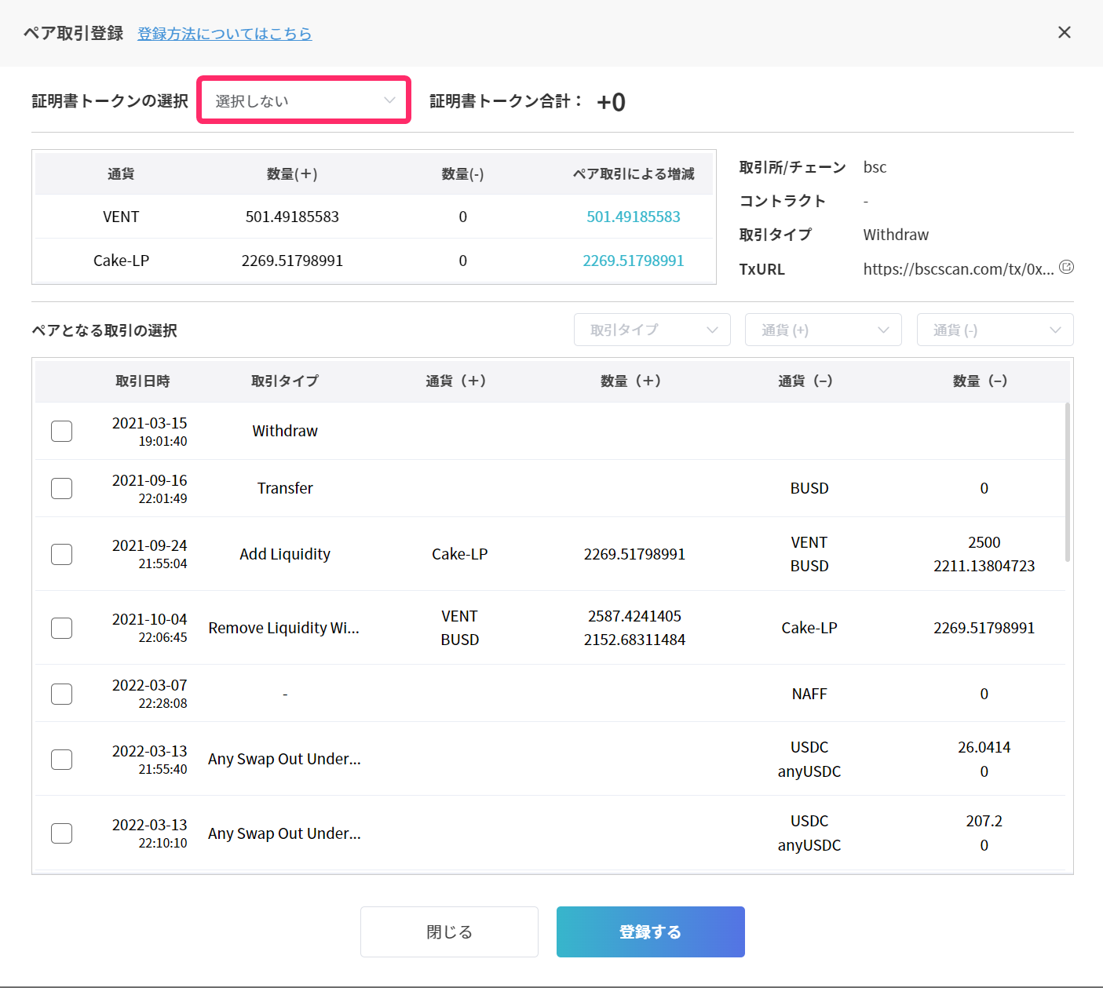Check the 2021-09-24 Add Liquidity row checkbox

[x=61, y=554]
